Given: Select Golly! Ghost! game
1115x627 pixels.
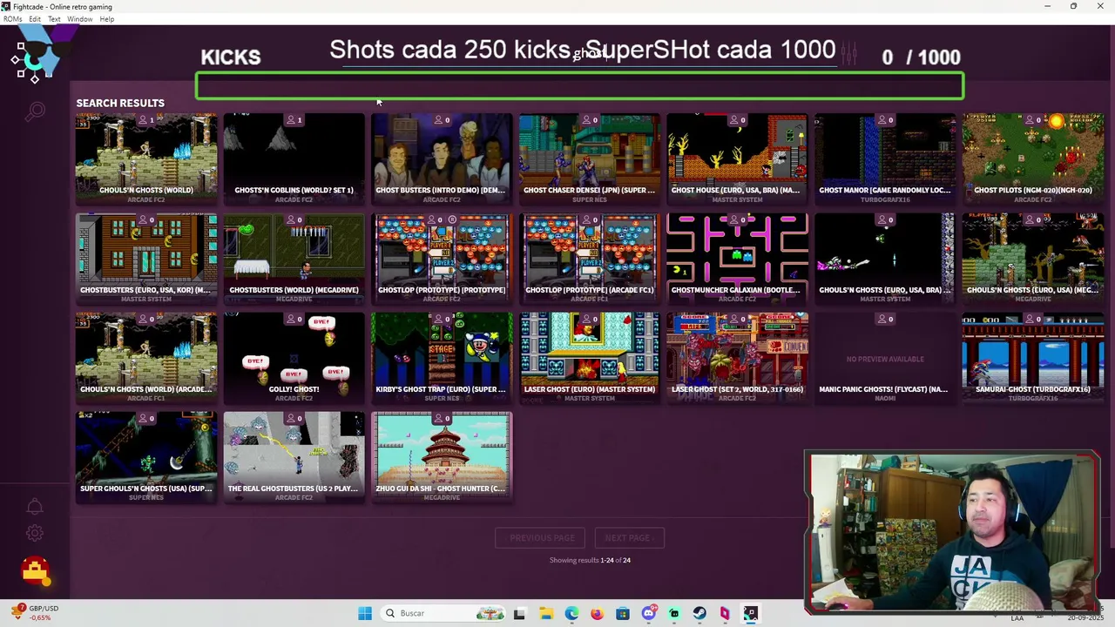Looking at the screenshot, I should tap(294, 358).
